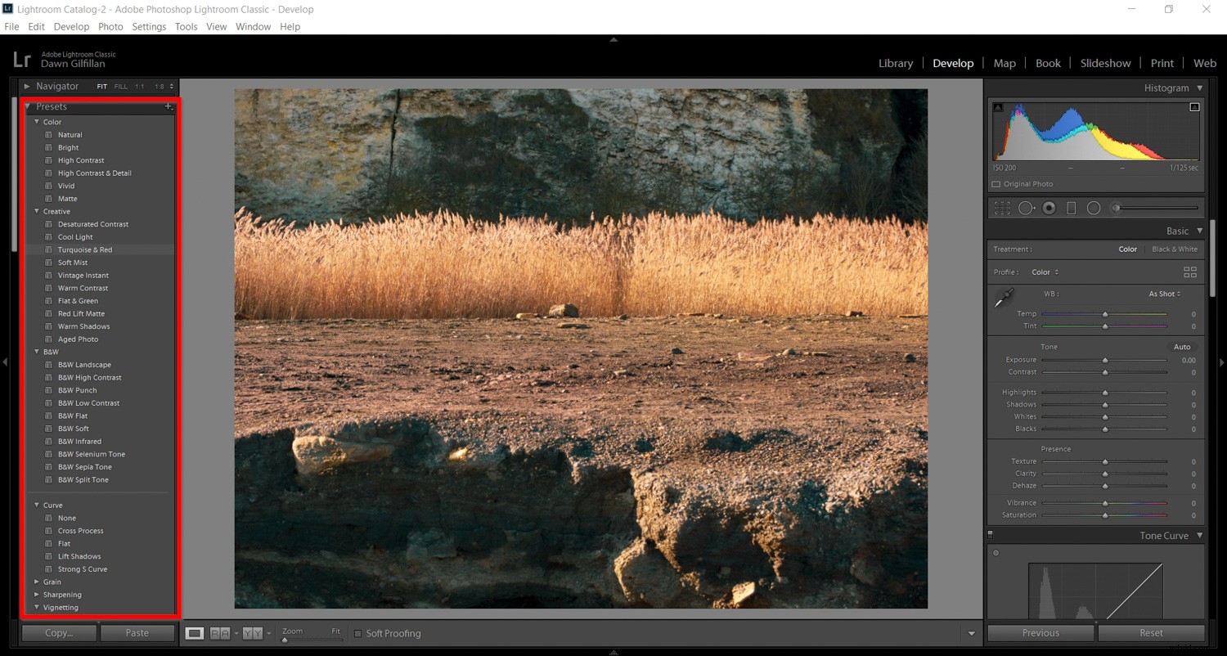Expand the Grain presets group

coord(37,582)
